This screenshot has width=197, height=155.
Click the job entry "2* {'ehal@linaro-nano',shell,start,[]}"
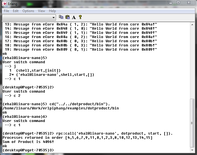(52, 75)
